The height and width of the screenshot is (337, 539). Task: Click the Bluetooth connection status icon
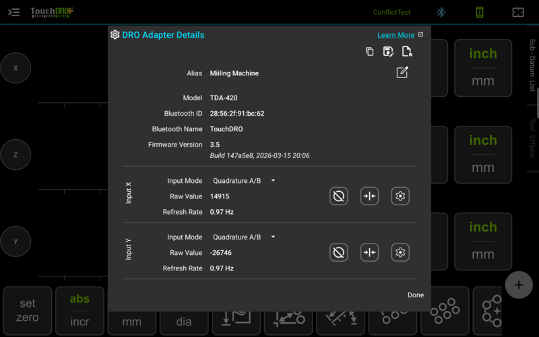point(441,12)
